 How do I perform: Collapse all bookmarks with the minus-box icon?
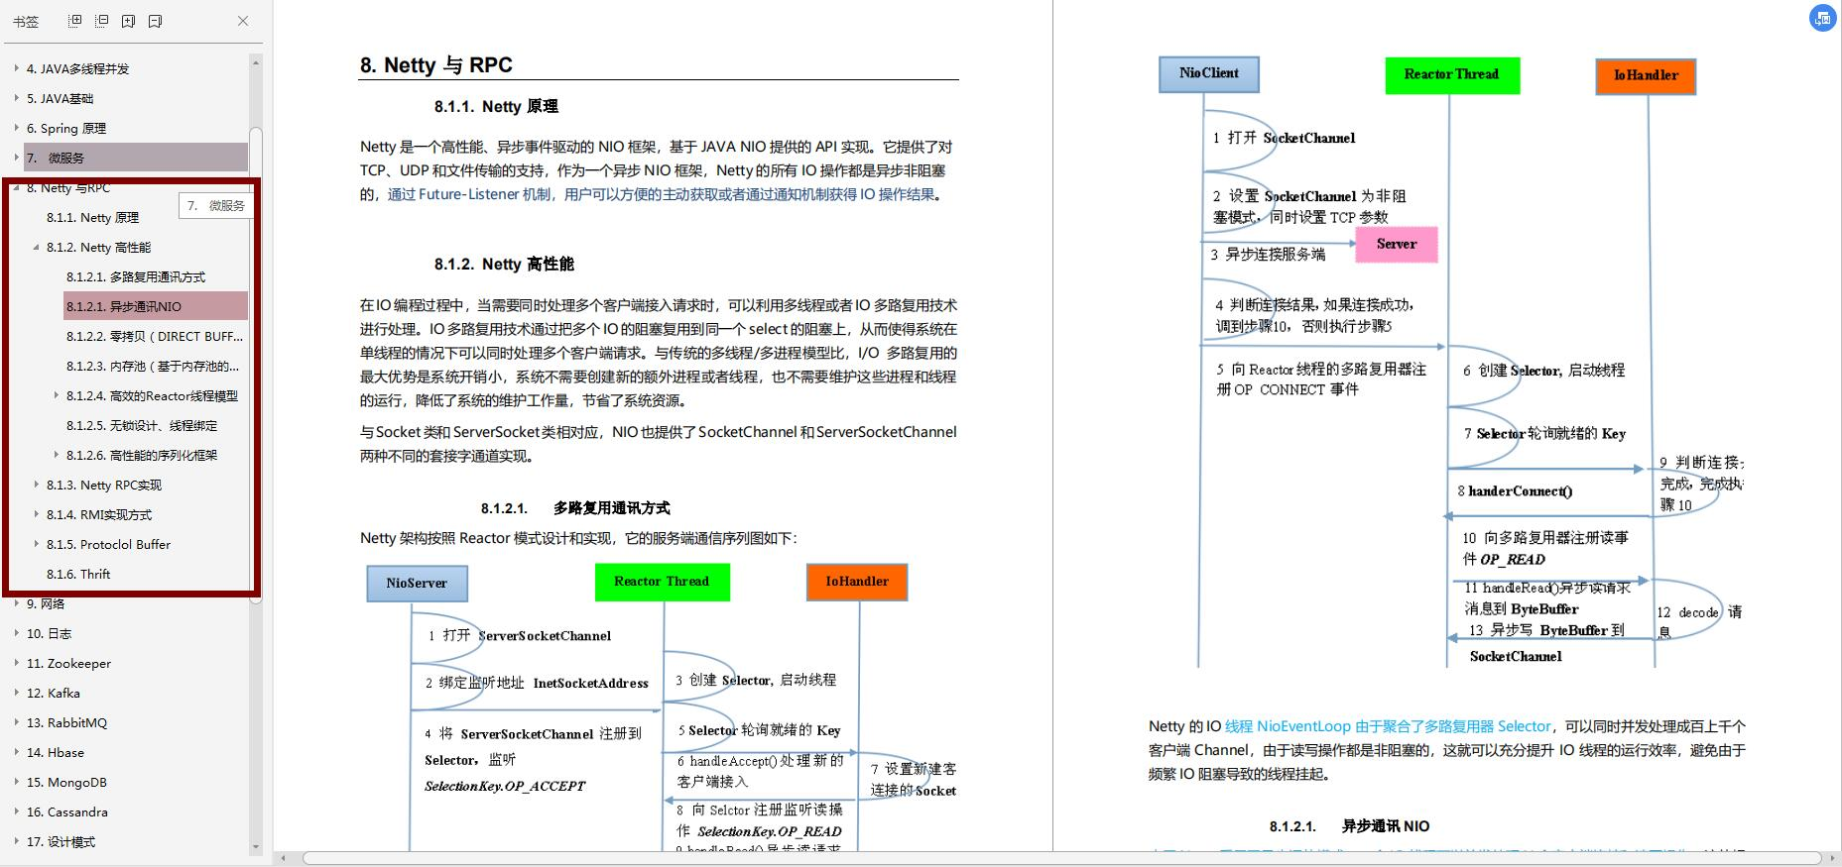pyautogui.click(x=102, y=21)
